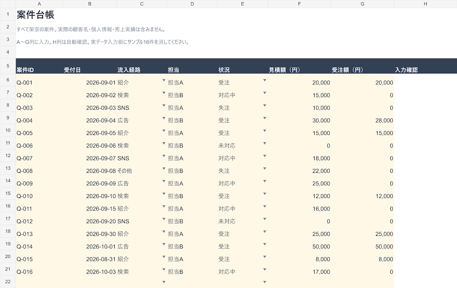This screenshot has width=457, height=288.
Task: Click the instruction text A〜G列に入力
Action: [33, 42]
